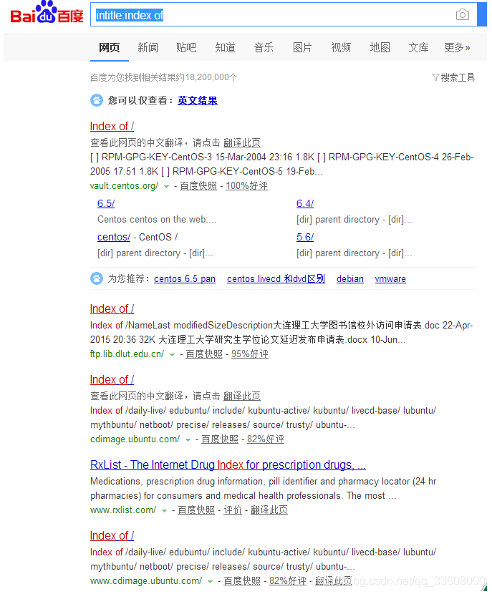Image resolution: width=492 pixels, height=594 pixels.
Task: Open the 图片 tab
Action: 302,48
